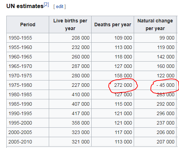Click the 99 000 natural change value

[x=167, y=38]
